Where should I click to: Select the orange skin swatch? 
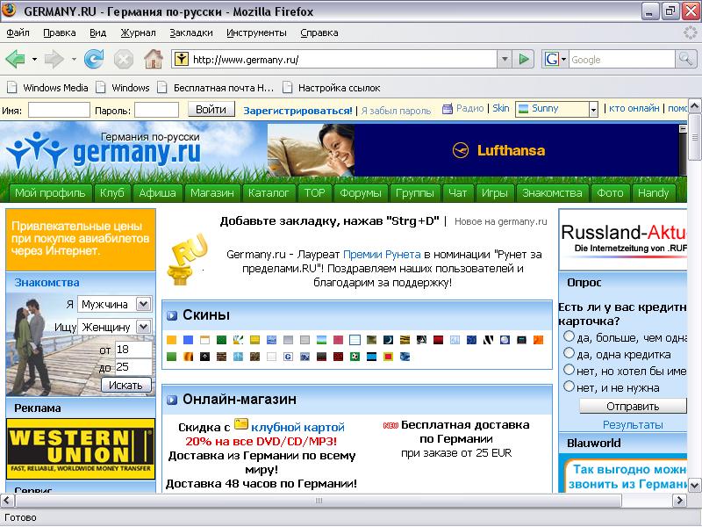171,340
